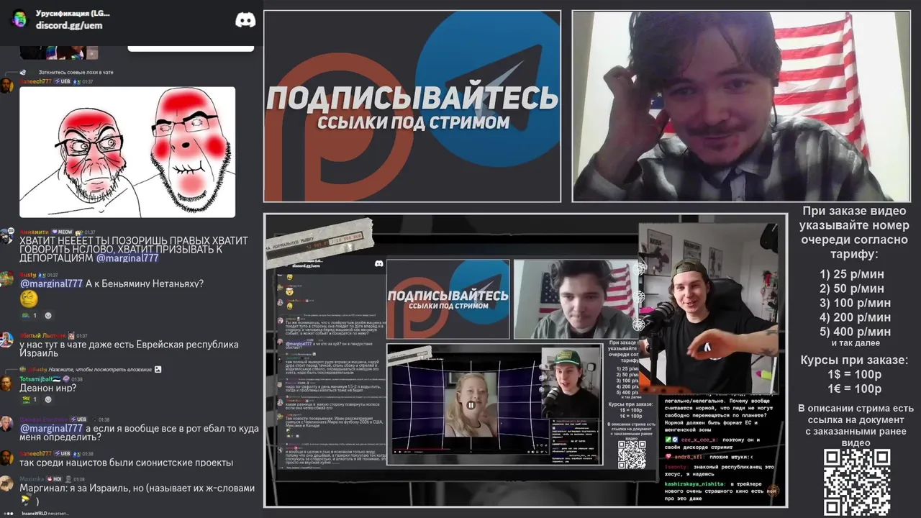
Task: Add reaction under Нетаньяху message
Action: coord(48,315)
